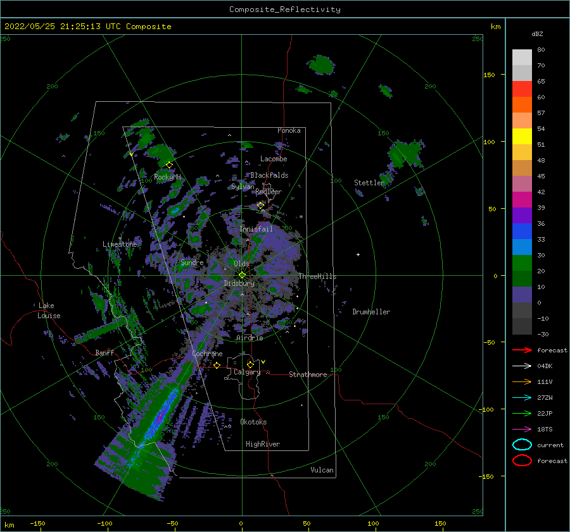Click the Cochrane label
570x532 pixels.
point(207,354)
